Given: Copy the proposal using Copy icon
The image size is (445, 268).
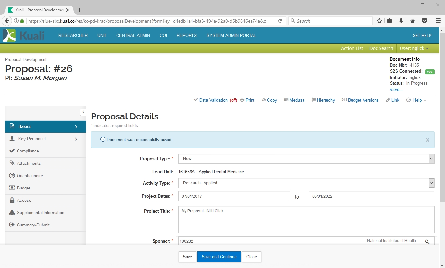Looking at the screenshot, I should coord(269,100).
